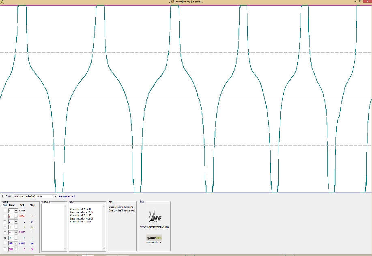Click the gamelink logo banner
This screenshot has width=372, height=256.
[x=154, y=237]
